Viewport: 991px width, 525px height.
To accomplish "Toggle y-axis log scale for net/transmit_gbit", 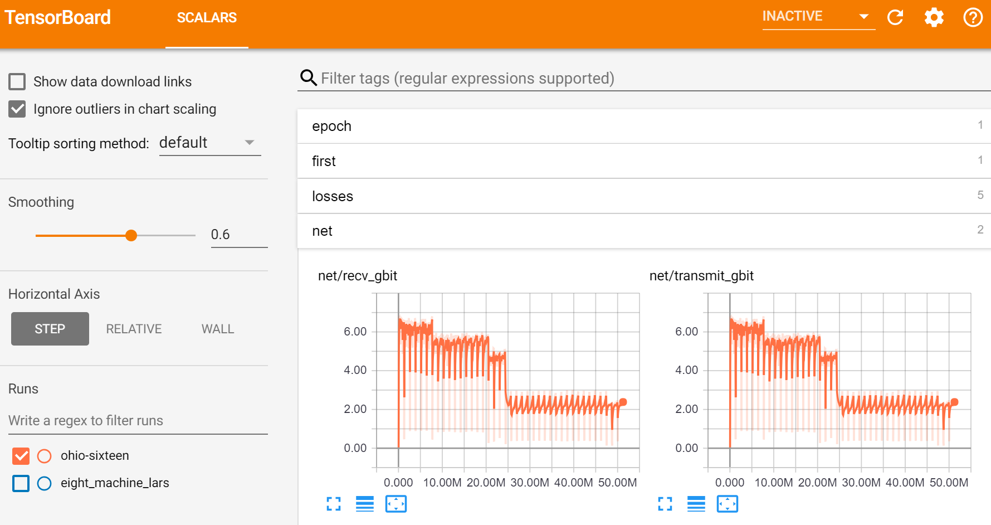I will (x=696, y=504).
